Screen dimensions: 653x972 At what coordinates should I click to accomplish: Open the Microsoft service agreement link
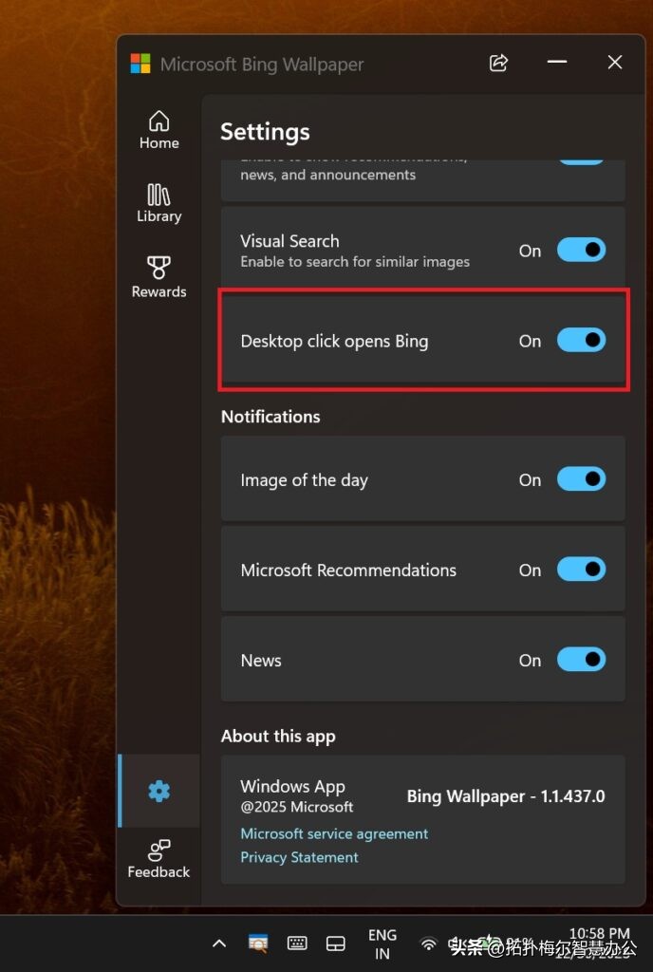click(x=334, y=833)
